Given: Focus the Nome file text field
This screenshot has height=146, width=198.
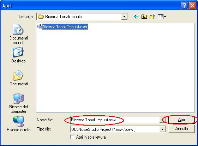Looking at the screenshot, I should click(115, 120).
